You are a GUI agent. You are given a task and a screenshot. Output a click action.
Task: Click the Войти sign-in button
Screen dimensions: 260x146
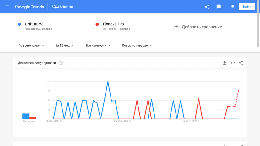247,7
